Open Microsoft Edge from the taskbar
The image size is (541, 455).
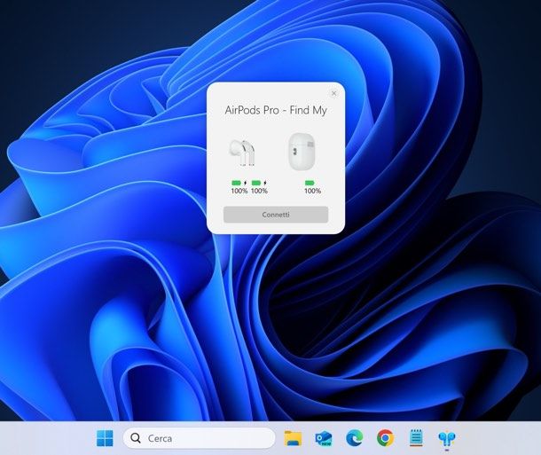(355, 438)
